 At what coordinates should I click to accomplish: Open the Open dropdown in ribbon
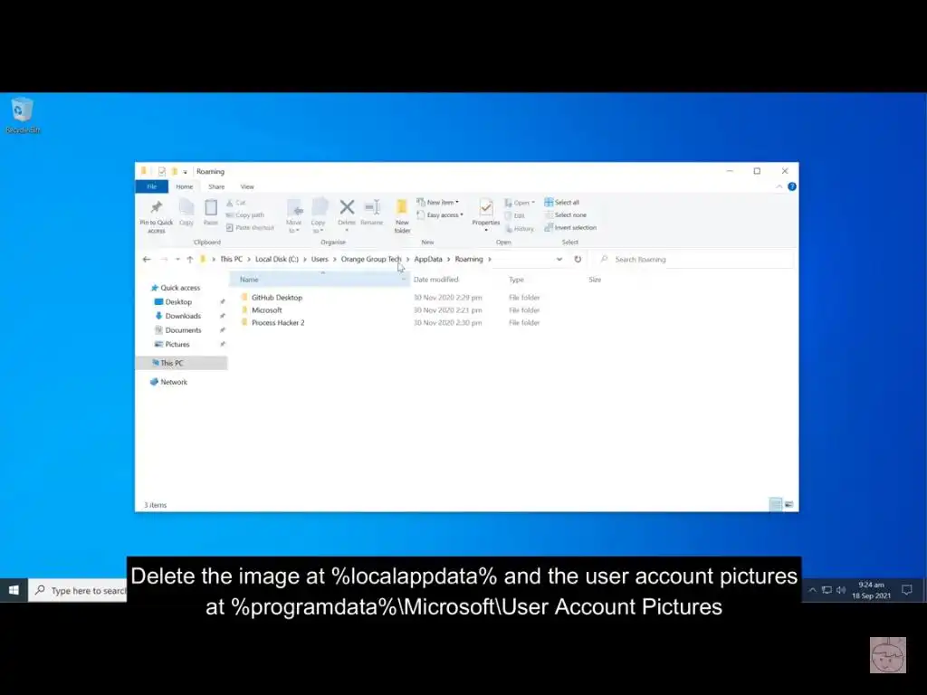click(x=519, y=203)
